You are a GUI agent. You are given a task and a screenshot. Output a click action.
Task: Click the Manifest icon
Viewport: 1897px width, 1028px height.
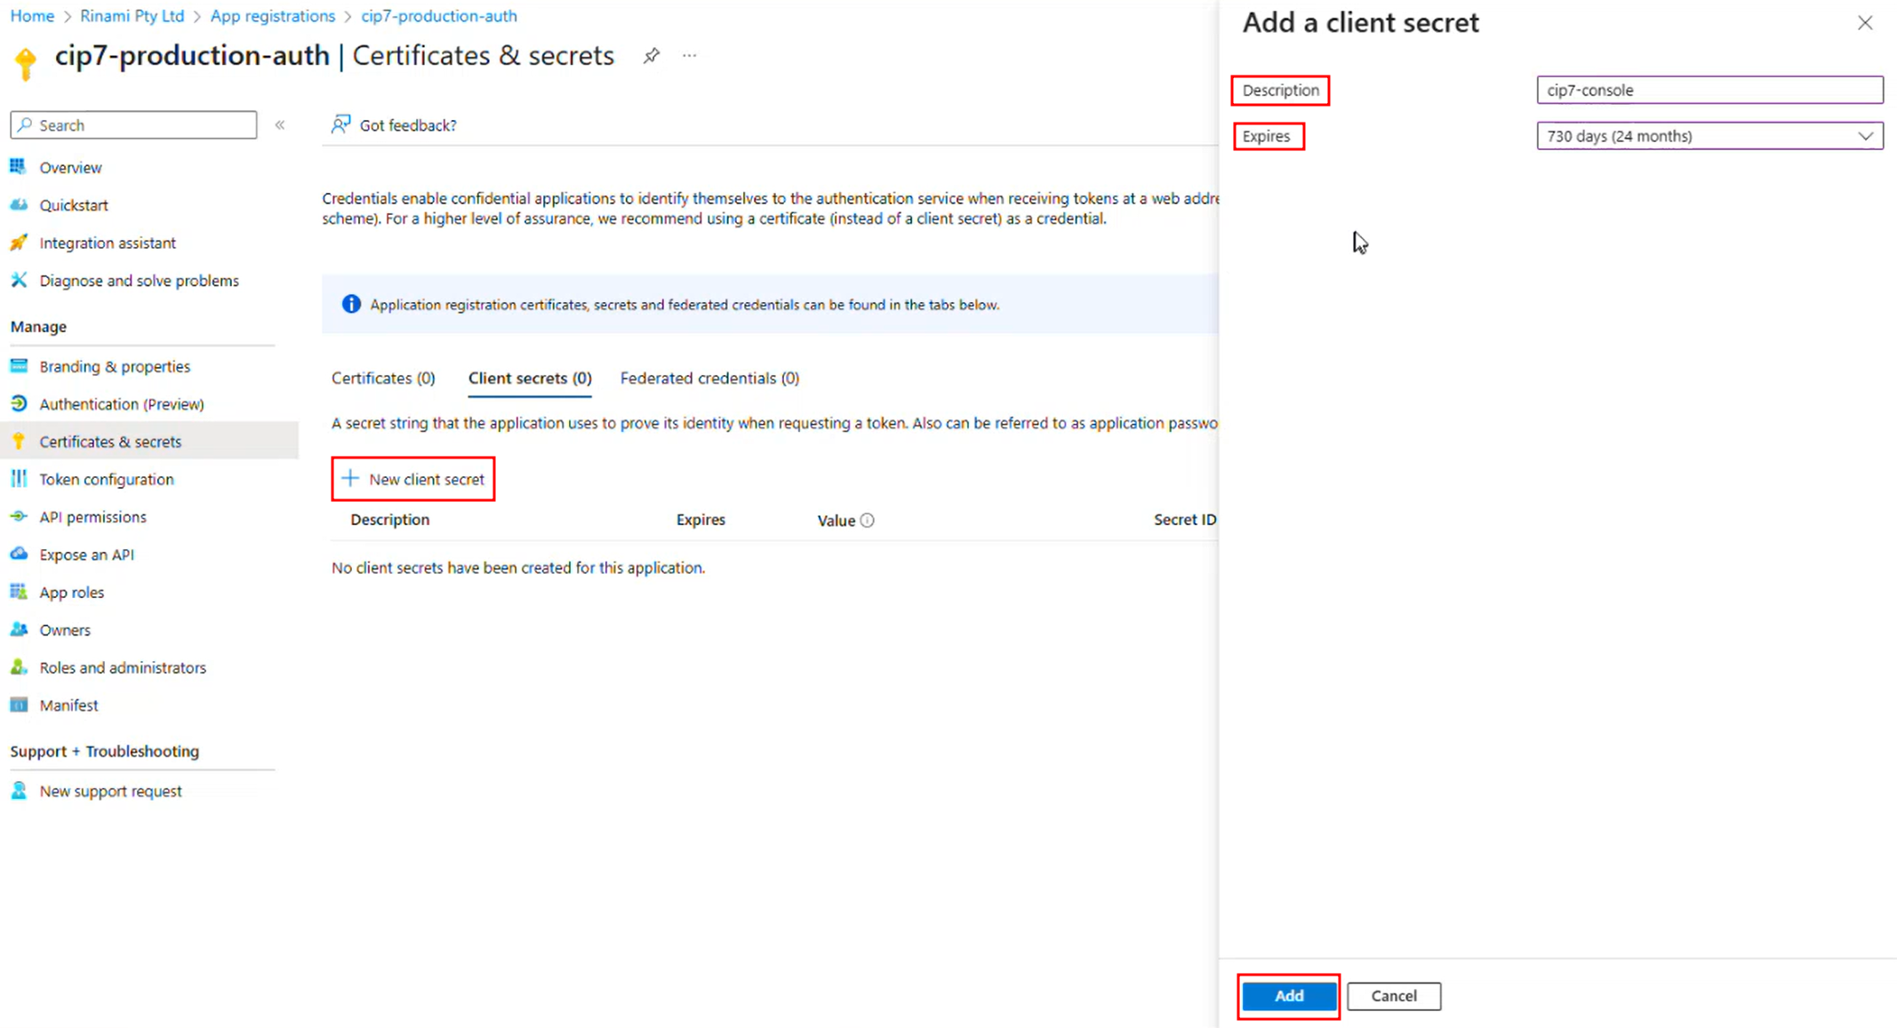tap(18, 705)
